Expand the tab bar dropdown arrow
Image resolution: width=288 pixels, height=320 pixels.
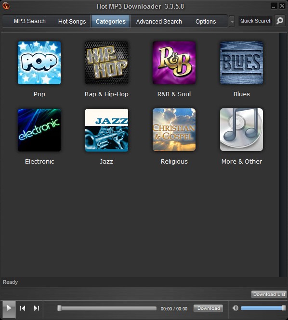click(232, 22)
